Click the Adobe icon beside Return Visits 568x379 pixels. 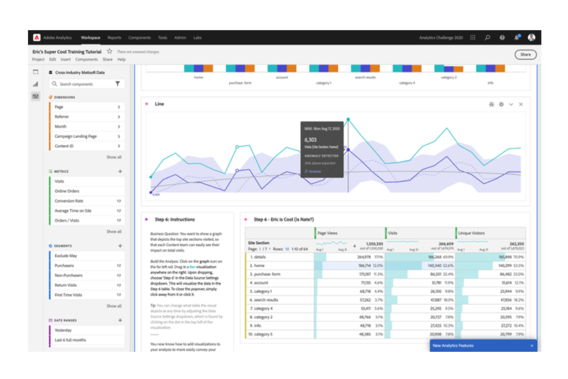click(119, 285)
